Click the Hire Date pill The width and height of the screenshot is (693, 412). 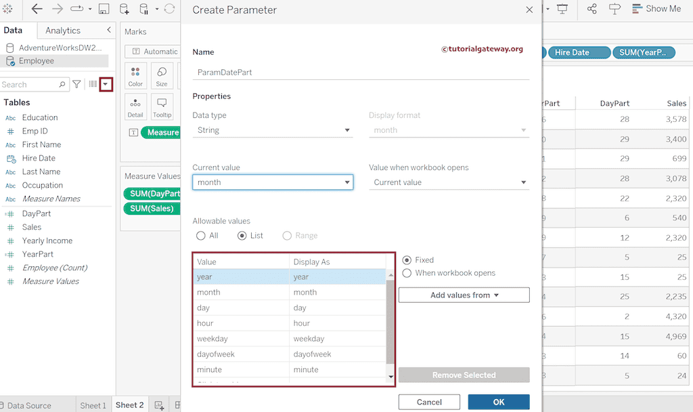coord(579,52)
